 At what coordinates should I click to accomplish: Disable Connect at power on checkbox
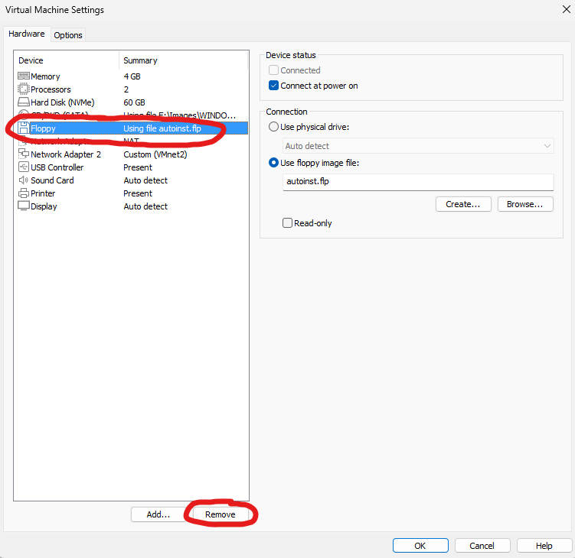click(274, 86)
